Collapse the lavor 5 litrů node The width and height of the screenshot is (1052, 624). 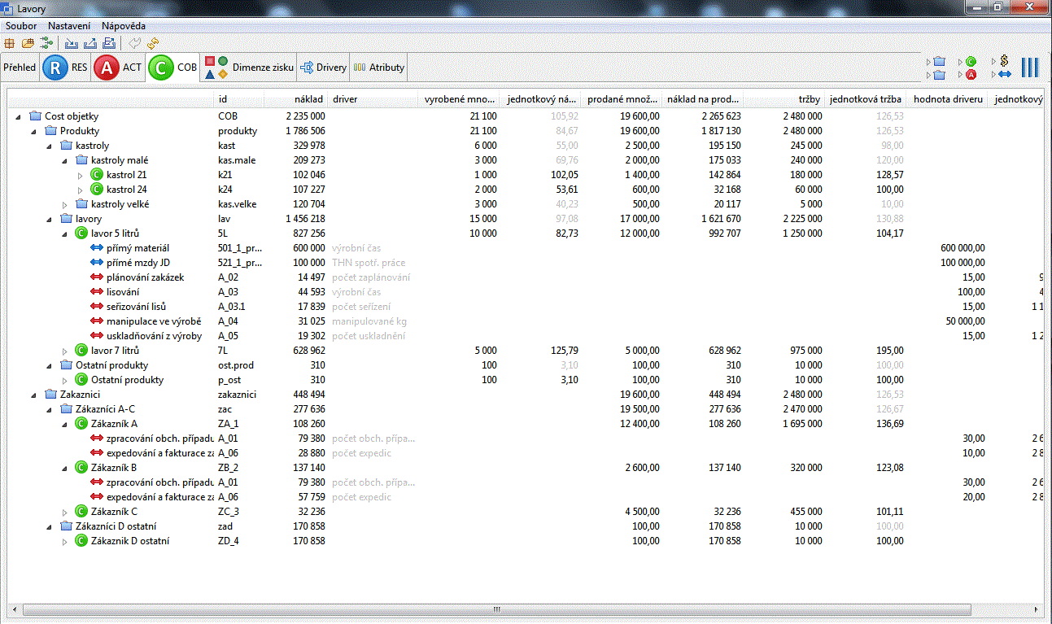tap(65, 233)
